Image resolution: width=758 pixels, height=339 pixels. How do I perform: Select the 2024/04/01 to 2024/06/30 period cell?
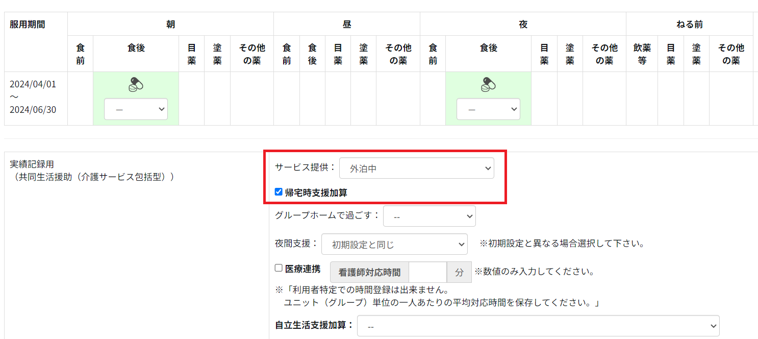tap(33, 98)
